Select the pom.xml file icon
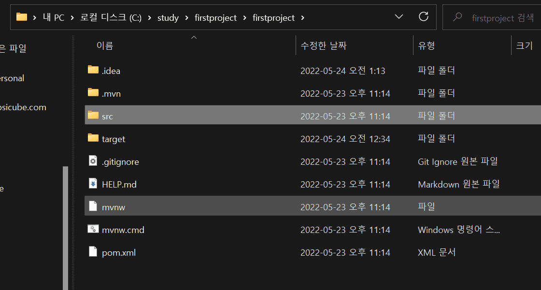Image resolution: width=541 pixels, height=290 pixels. pyautogui.click(x=93, y=252)
